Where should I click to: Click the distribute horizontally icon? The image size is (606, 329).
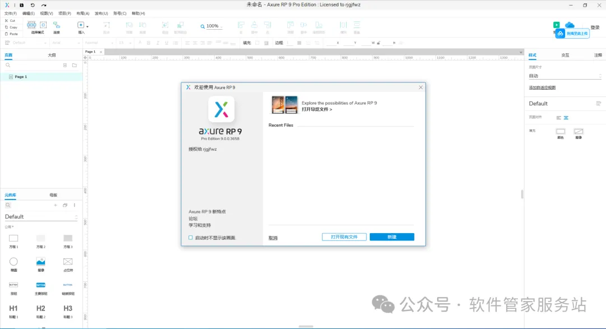pos(343,25)
